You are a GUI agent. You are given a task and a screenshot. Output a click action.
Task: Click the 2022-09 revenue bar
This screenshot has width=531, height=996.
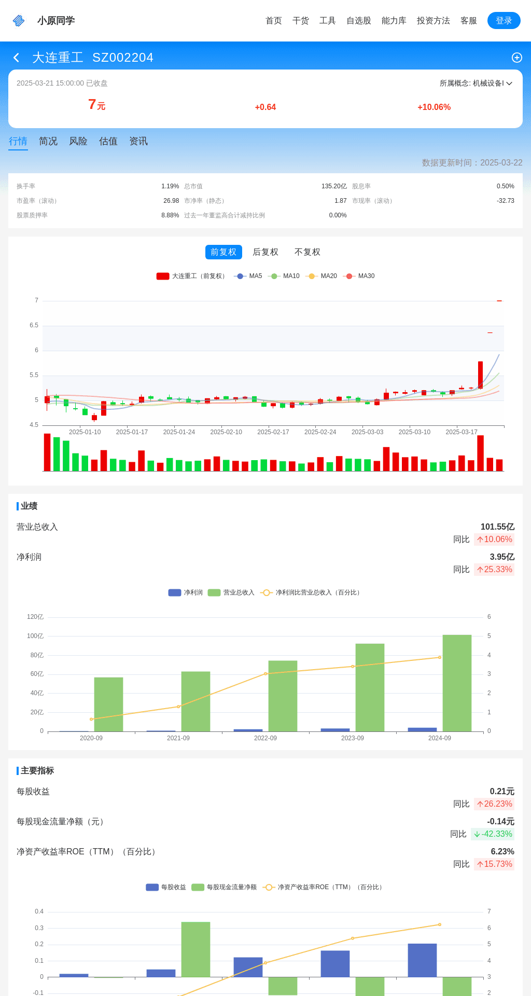pos(283,696)
